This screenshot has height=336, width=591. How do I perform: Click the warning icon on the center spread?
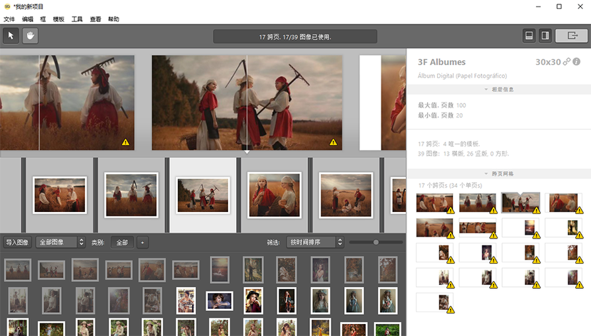click(x=333, y=142)
